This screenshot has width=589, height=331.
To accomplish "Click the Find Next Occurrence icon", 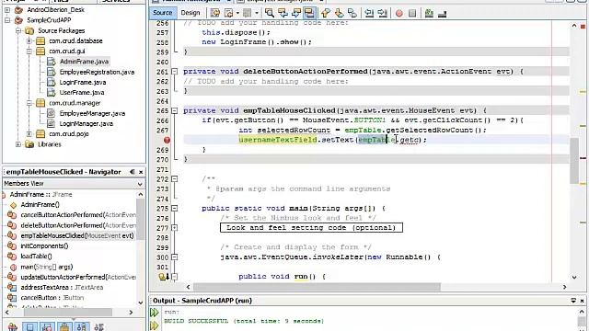I will [296, 13].
